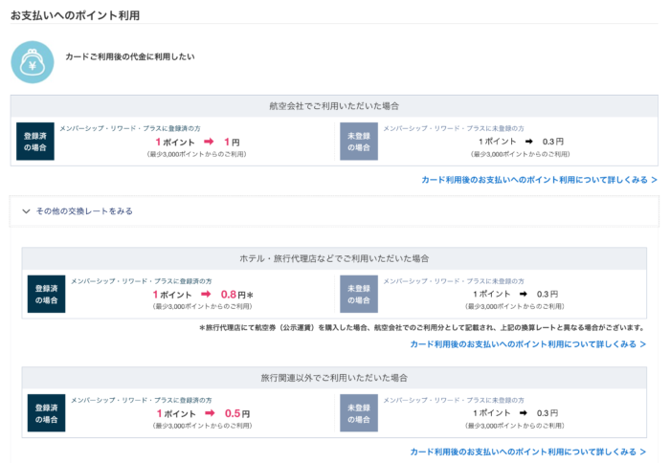Click the 0.8円 rate text with asterisk
670x463 pixels.
(237, 295)
